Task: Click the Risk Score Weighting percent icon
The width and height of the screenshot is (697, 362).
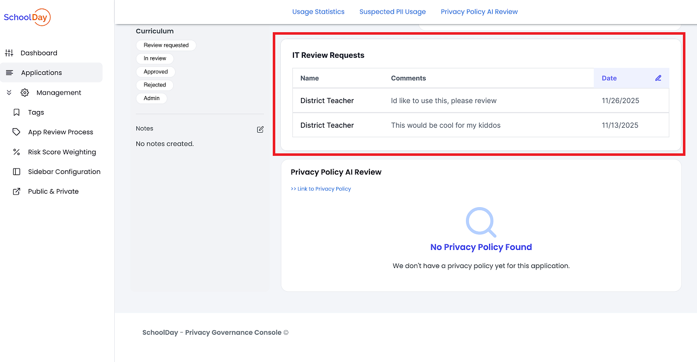Action: point(17,152)
